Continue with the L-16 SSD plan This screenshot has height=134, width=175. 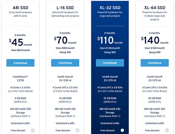[x=65, y=63]
